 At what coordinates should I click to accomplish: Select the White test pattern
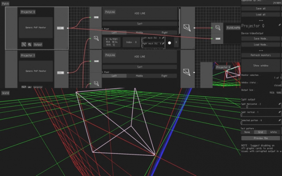click(x=274, y=132)
